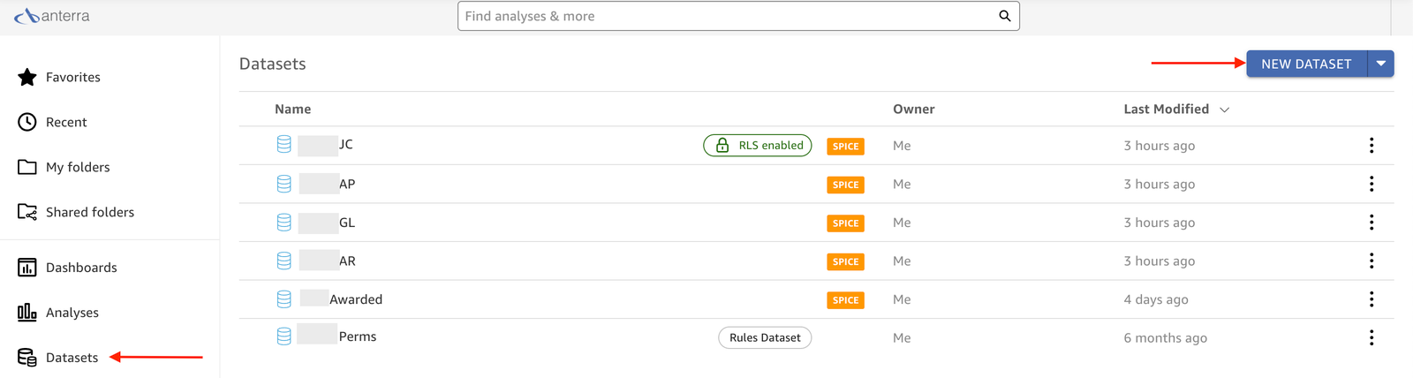This screenshot has height=378, width=1413.
Task: Open Shared folders icon
Action: (27, 212)
